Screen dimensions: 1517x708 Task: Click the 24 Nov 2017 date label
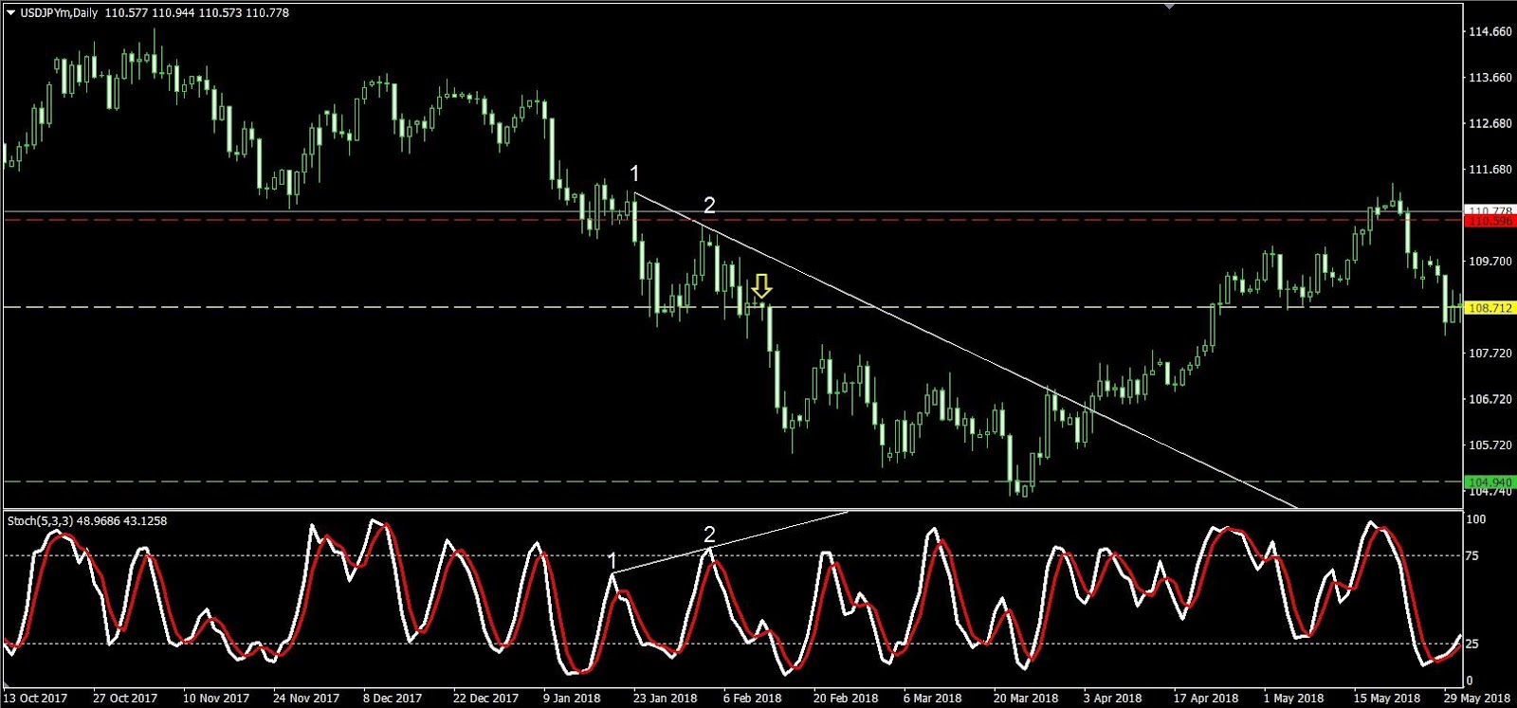click(306, 699)
